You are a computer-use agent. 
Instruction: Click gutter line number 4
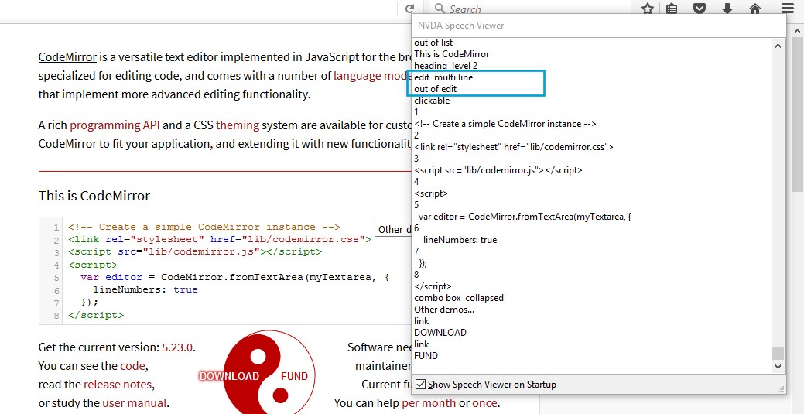coord(56,265)
